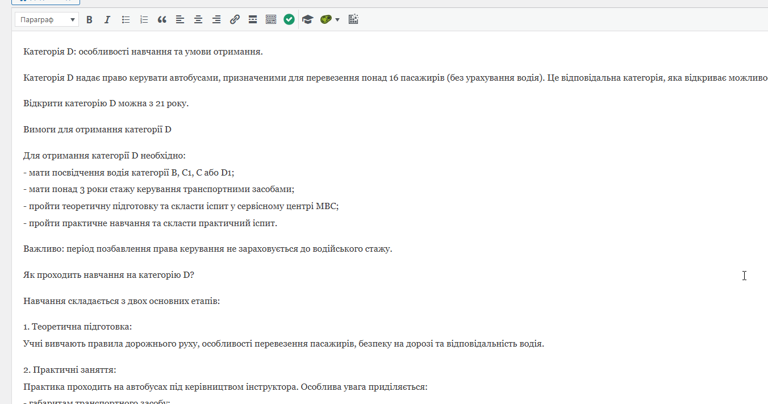The image size is (768, 404).
Task: Click line 'Відкрити категорію D можна з 21 року.'
Action: pyautogui.click(x=106, y=104)
